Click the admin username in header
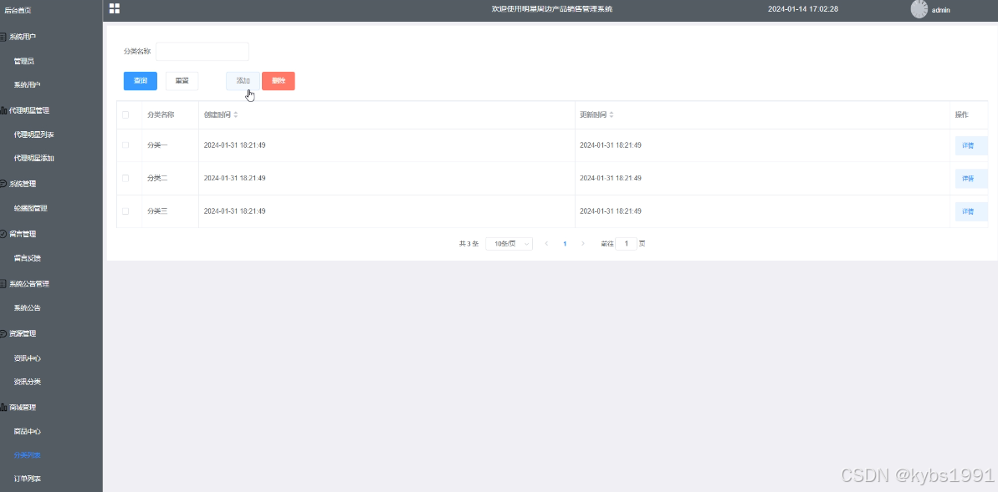 941,10
